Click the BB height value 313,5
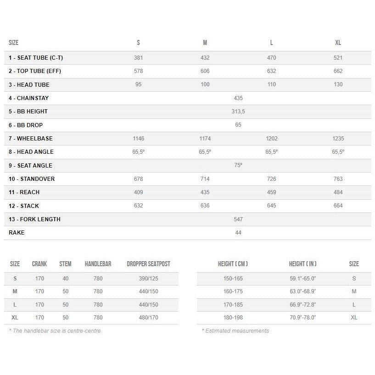 coord(238,112)
